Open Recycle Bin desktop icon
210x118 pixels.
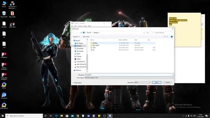(4, 14)
